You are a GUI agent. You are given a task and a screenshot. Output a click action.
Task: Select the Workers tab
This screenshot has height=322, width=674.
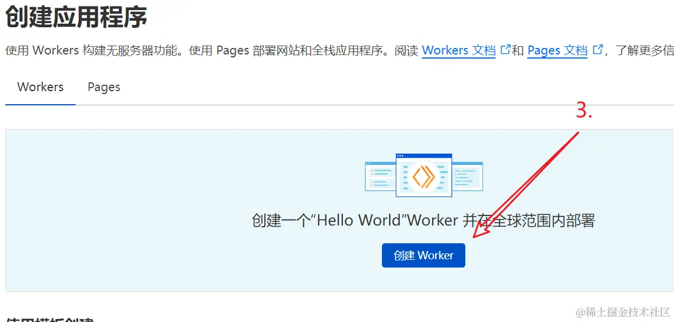point(40,87)
